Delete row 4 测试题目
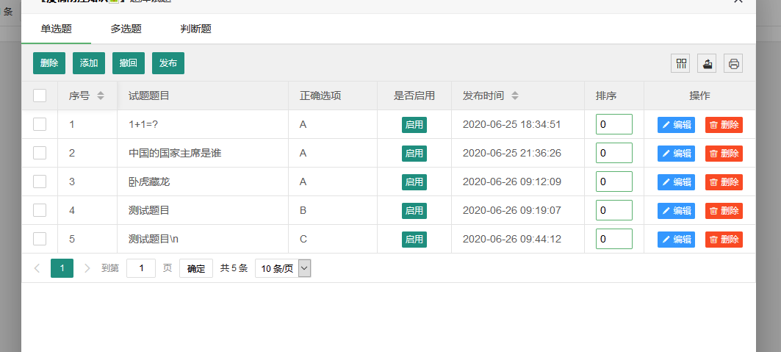Viewport: 781px width, 352px height. (724, 211)
